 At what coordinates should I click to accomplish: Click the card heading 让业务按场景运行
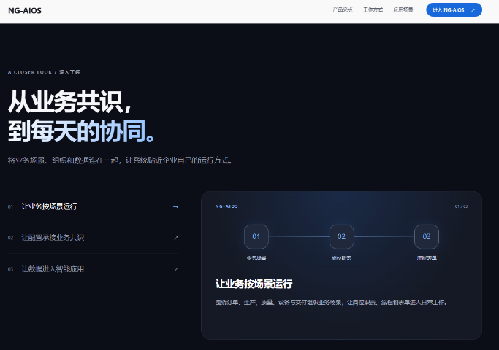(x=254, y=284)
